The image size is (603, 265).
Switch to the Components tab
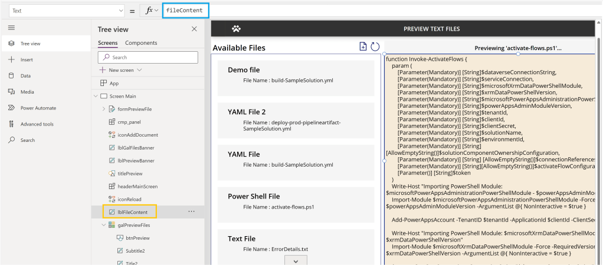coord(141,43)
